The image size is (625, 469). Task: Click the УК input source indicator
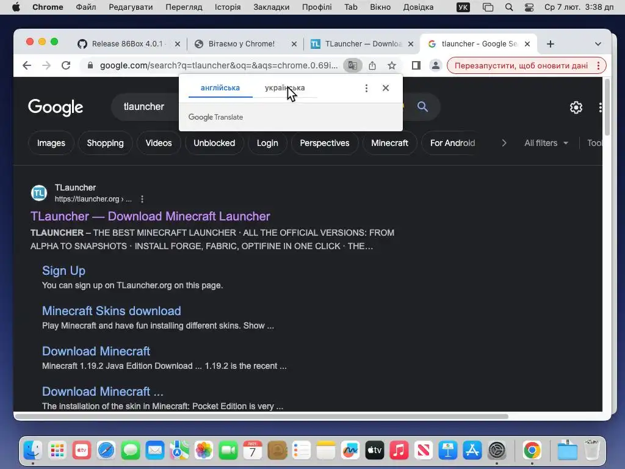[x=463, y=7]
